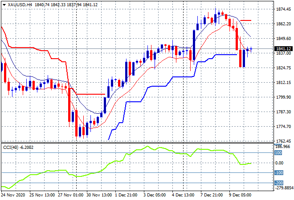294x200 pixels.
Task: Click the 4 Dec 13:00 time label
Action: tap(183, 195)
